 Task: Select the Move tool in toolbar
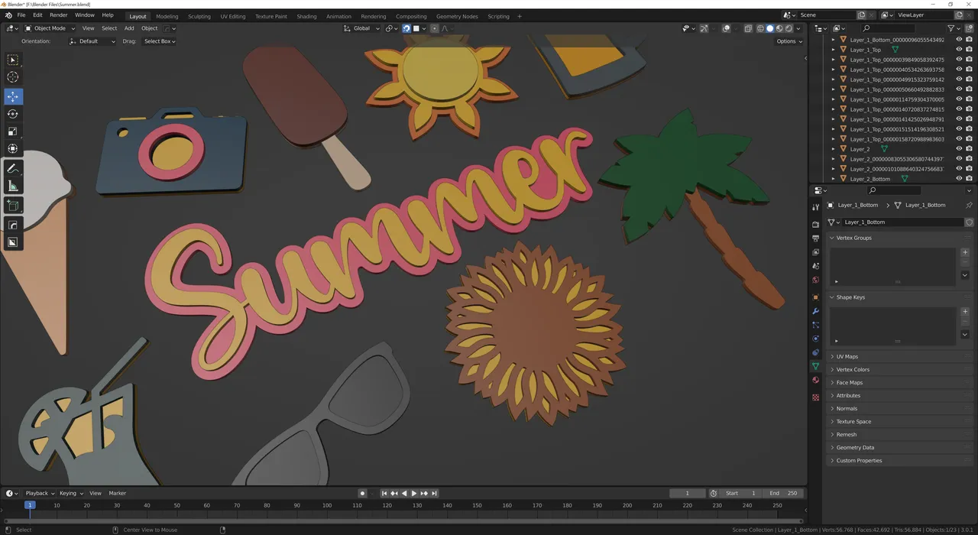click(13, 96)
